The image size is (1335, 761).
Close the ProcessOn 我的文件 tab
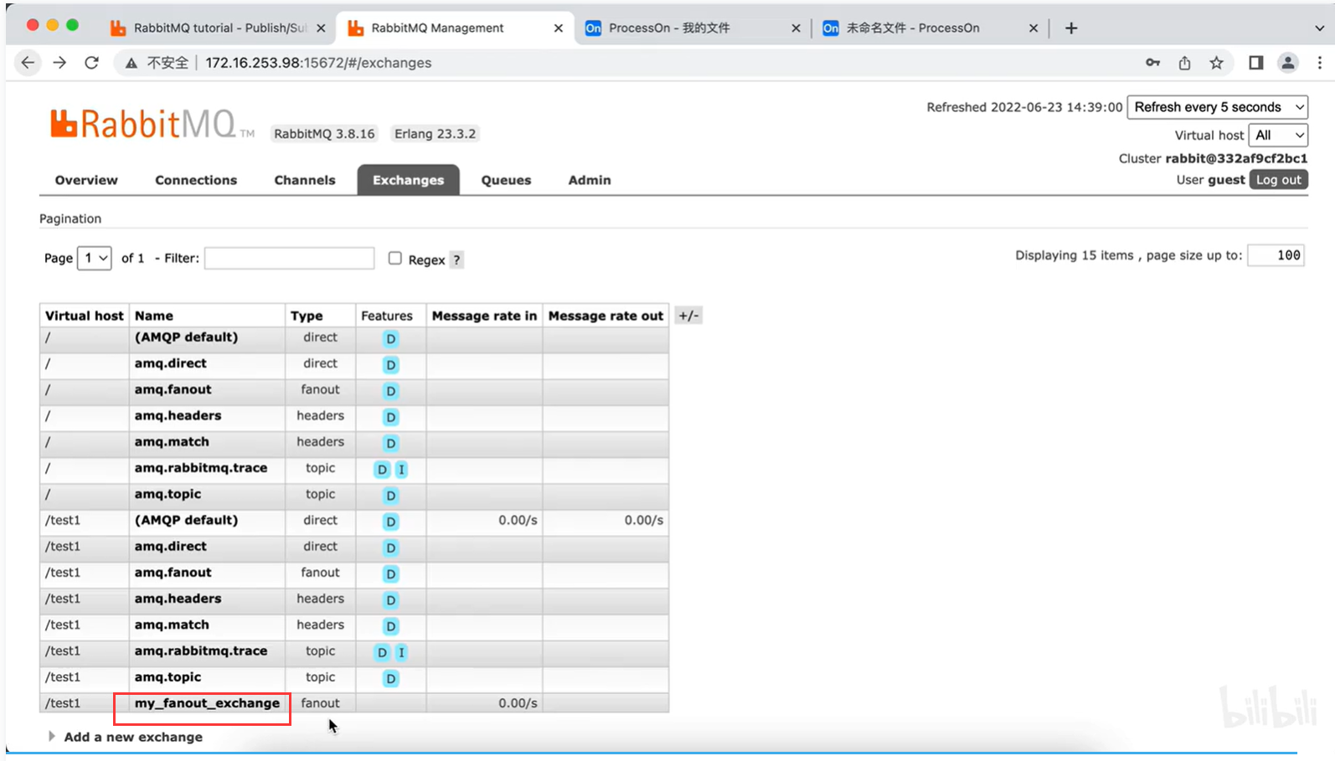pos(796,28)
